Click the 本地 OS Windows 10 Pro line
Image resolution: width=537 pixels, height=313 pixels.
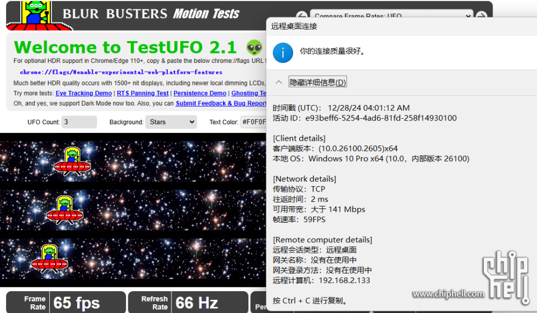coord(371,159)
